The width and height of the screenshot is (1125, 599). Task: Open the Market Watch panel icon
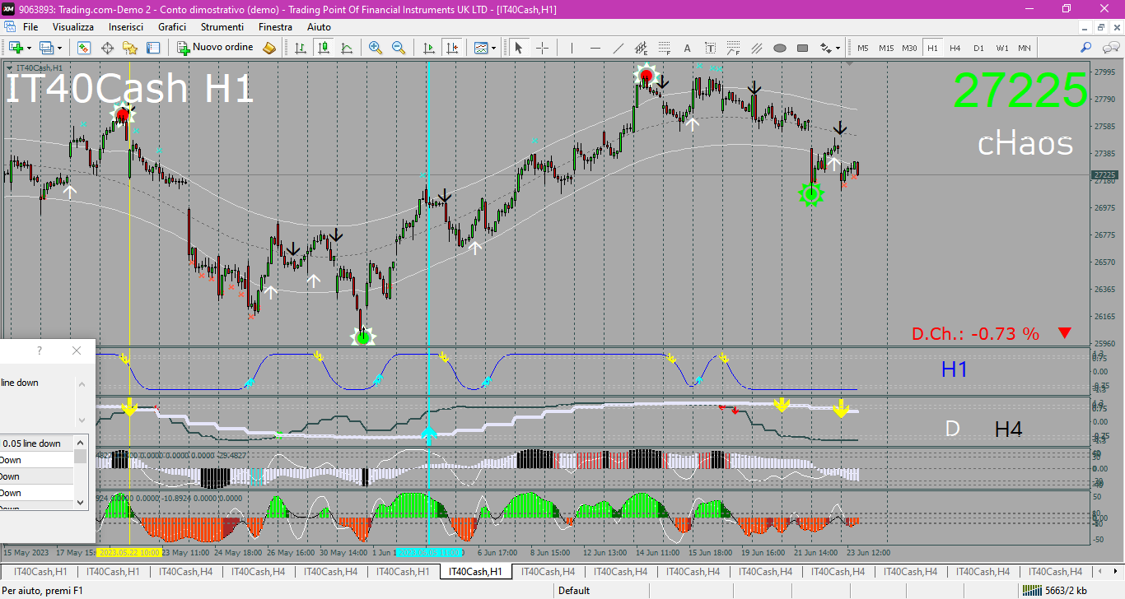point(84,48)
